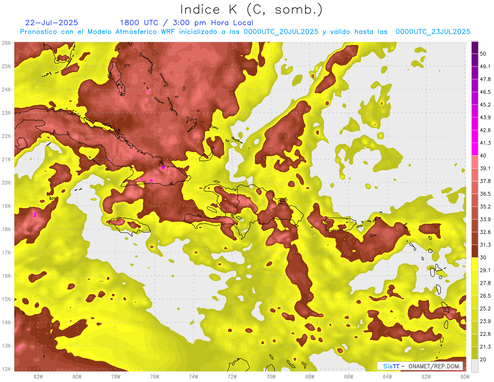Click the colorbar label "30"
The image size is (494, 382).
(483, 258)
